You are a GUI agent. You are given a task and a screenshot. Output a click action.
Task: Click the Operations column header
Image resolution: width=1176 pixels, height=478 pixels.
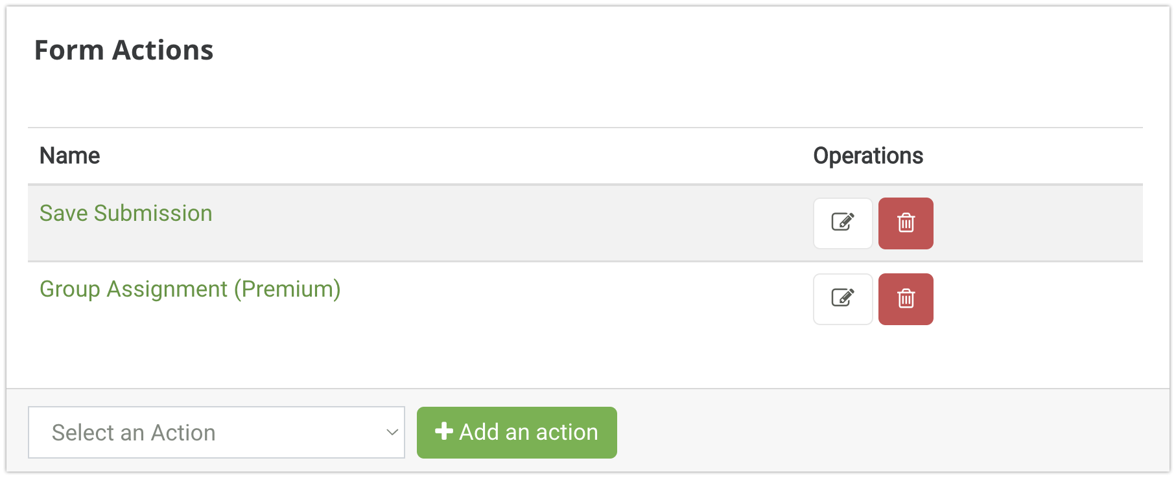pyautogui.click(x=867, y=155)
